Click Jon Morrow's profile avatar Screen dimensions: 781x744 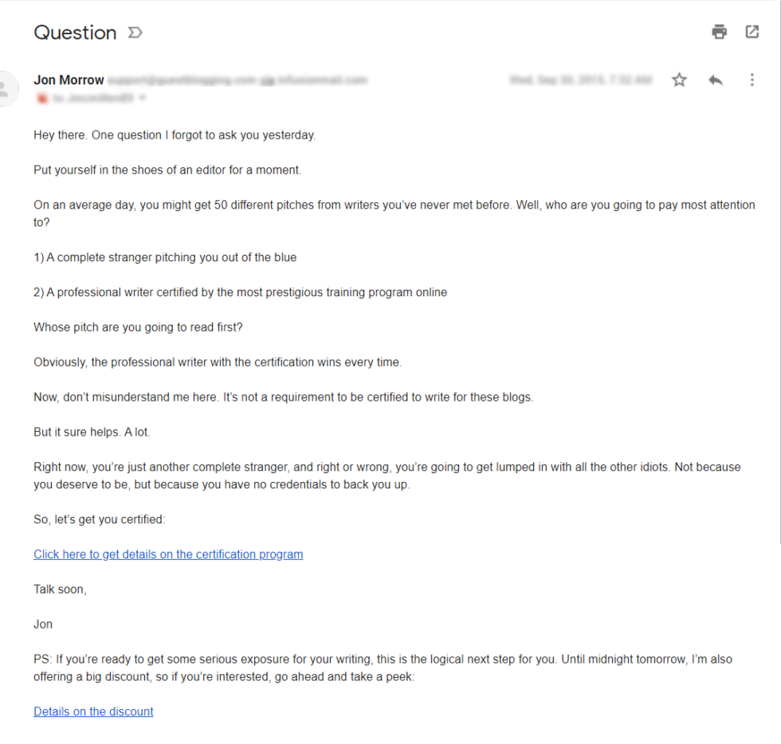(x=10, y=88)
